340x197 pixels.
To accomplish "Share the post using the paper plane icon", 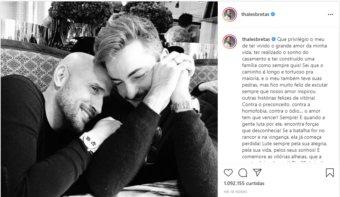I will tap(257, 172).
